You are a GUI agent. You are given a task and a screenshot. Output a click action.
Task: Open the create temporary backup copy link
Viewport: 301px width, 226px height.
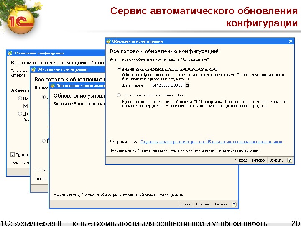tap(211, 142)
